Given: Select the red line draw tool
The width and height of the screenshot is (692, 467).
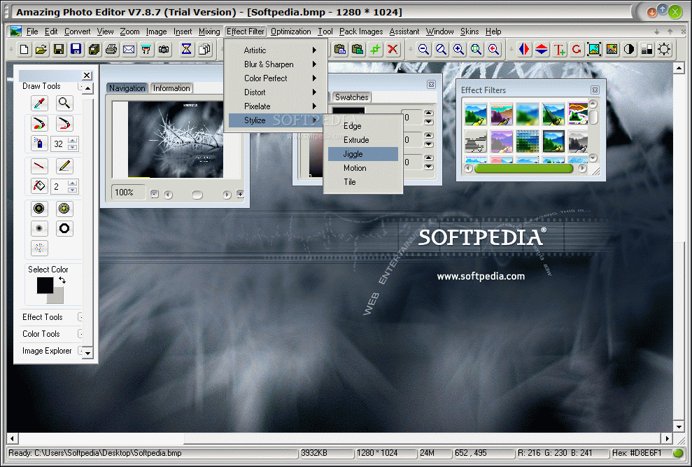Looking at the screenshot, I should 39,167.
